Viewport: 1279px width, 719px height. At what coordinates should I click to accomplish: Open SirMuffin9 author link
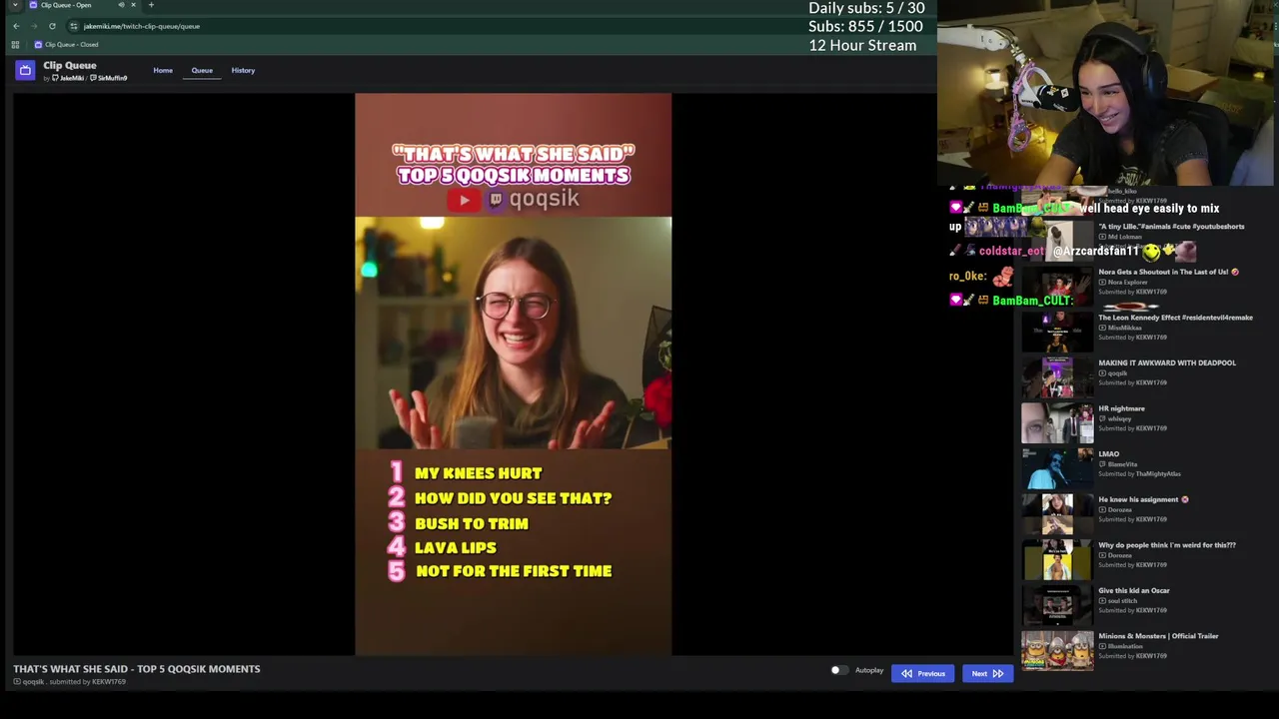109,78
